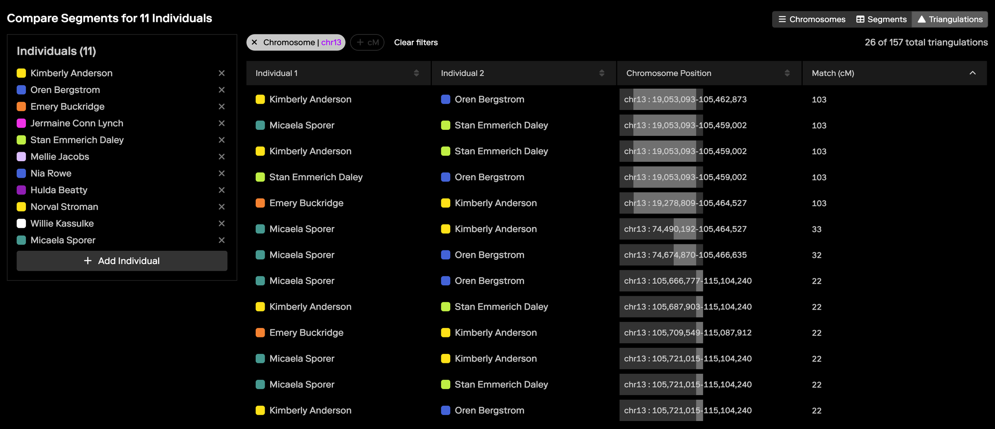This screenshot has height=429, width=995.
Task: Sort by Individual 2 column
Action: tap(601, 73)
